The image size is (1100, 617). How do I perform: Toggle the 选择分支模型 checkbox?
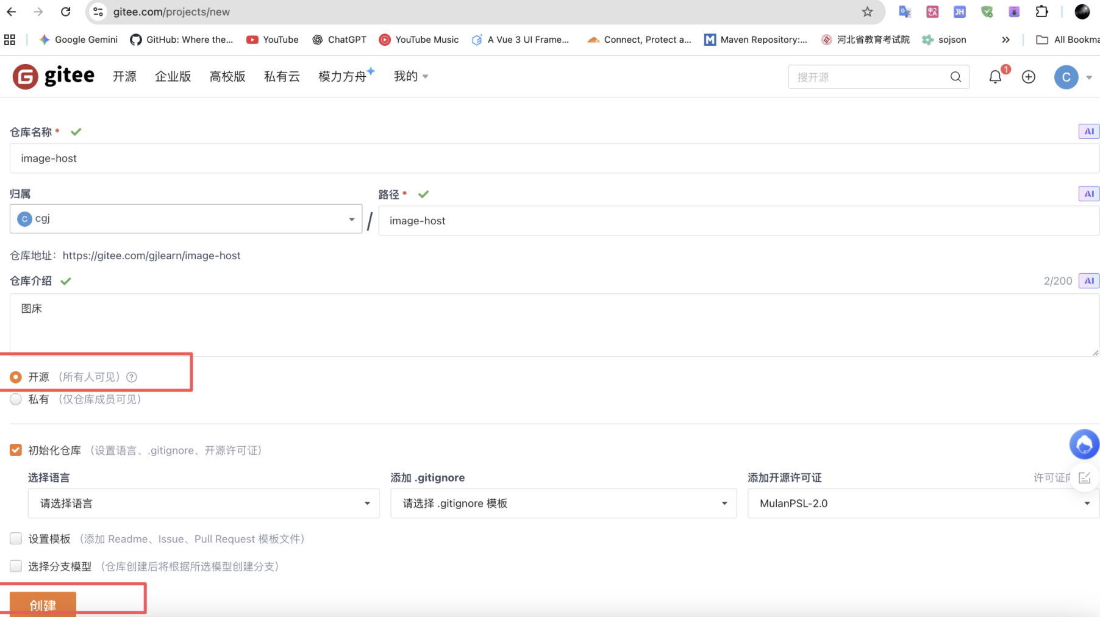tap(16, 566)
